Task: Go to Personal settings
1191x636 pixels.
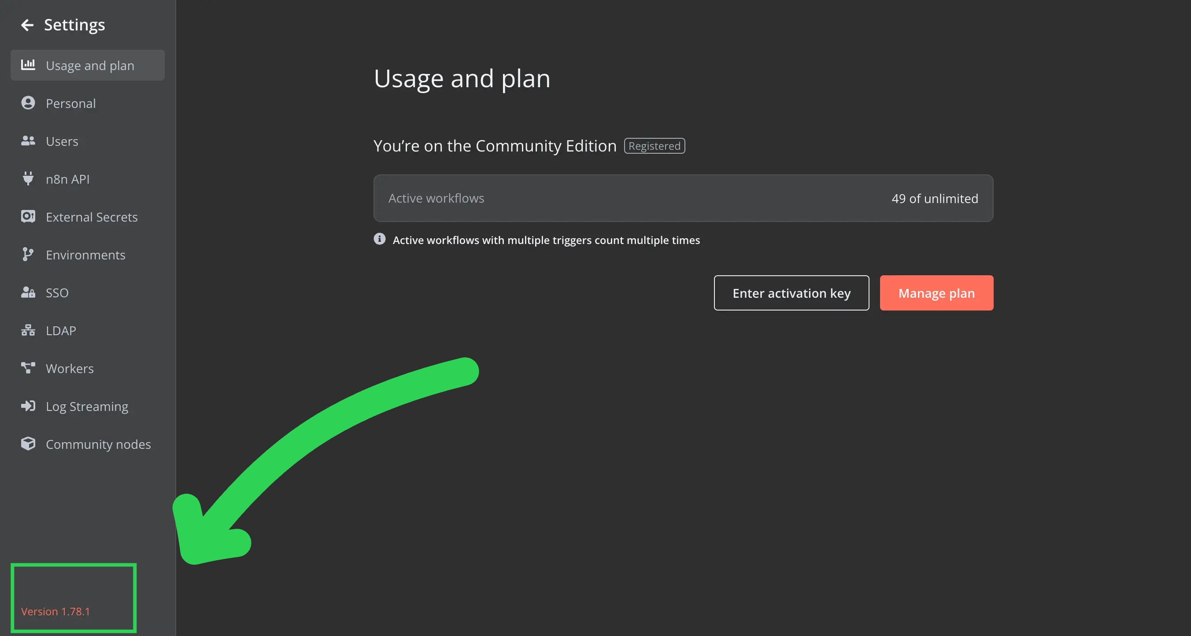Action: 87,103
